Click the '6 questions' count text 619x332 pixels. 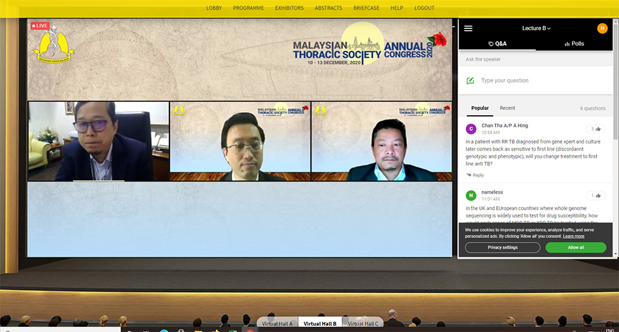coord(593,108)
